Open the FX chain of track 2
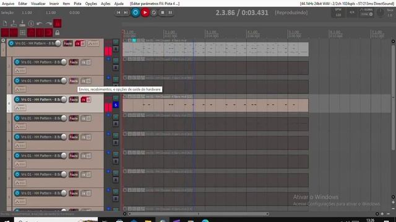 click(x=84, y=62)
